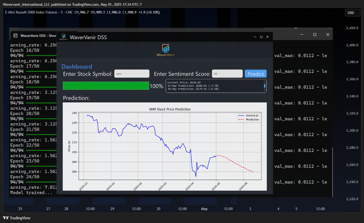Click the WaverVanir logo in header
The image size is (364, 223).
[166, 50]
